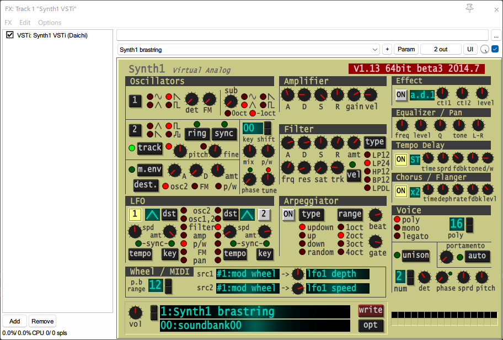Screen dimensions: 503x340
Task: Select the sine waveform for oscillator 1
Action: click(x=150, y=97)
